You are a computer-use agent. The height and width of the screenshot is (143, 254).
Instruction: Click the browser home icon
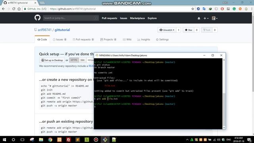[19, 9]
